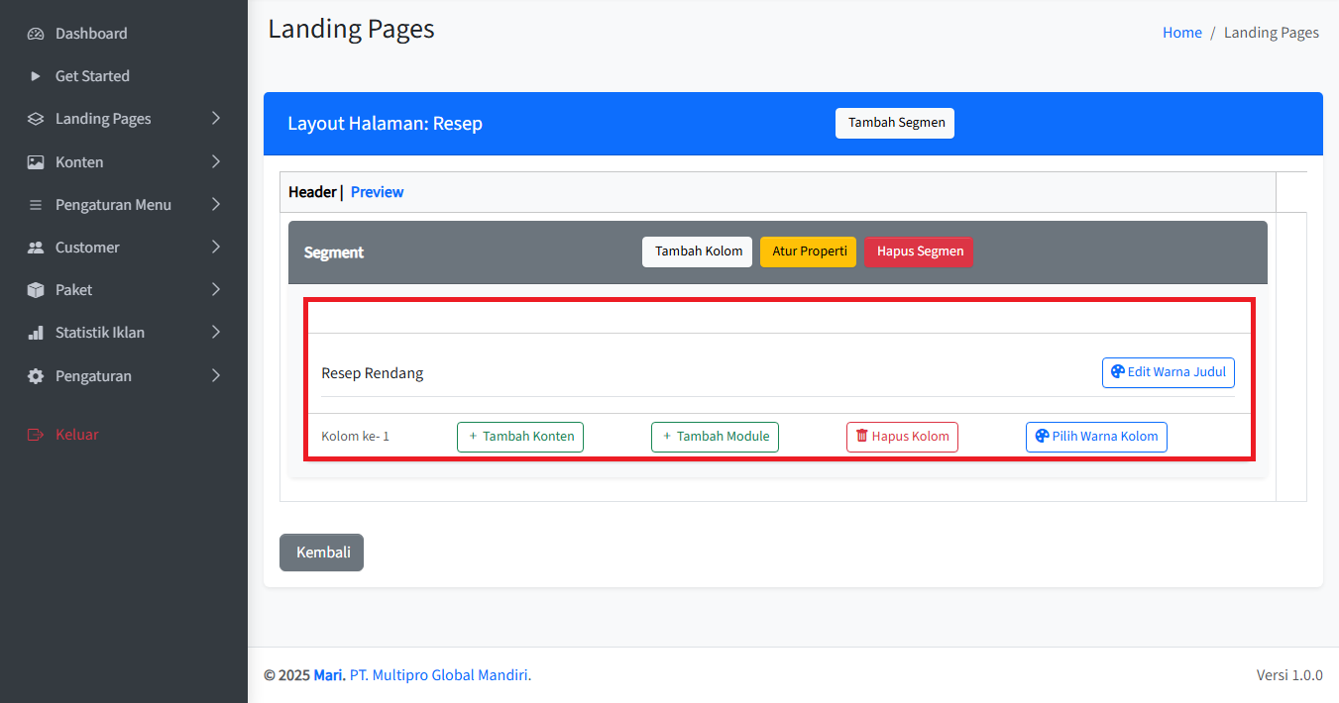Screen dimensions: 1339x703
Task: Choose column color via Pilih Warna Kolom
Action: (1096, 437)
